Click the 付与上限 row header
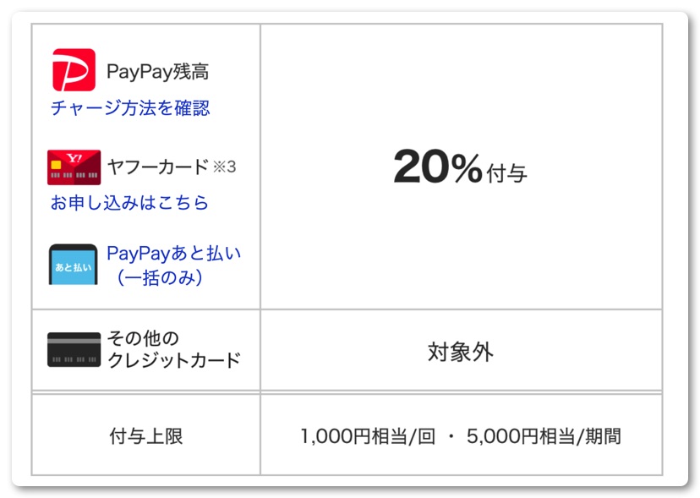This screenshot has width=700, height=498. tap(146, 436)
